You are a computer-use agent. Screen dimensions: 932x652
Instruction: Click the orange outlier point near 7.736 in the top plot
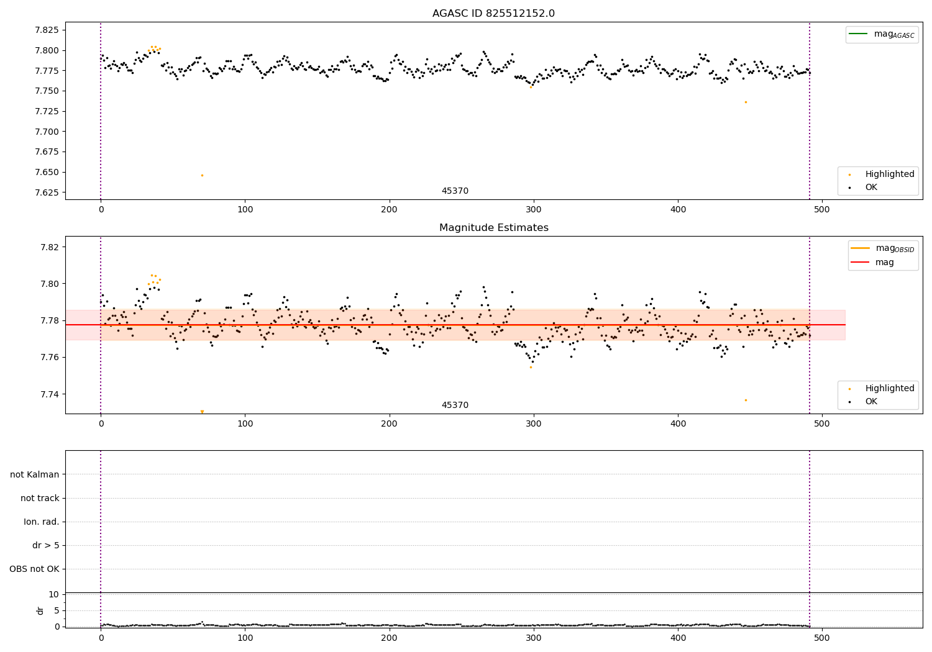click(746, 102)
